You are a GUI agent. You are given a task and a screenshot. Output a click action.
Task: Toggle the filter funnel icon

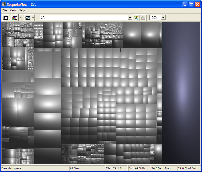point(28,18)
